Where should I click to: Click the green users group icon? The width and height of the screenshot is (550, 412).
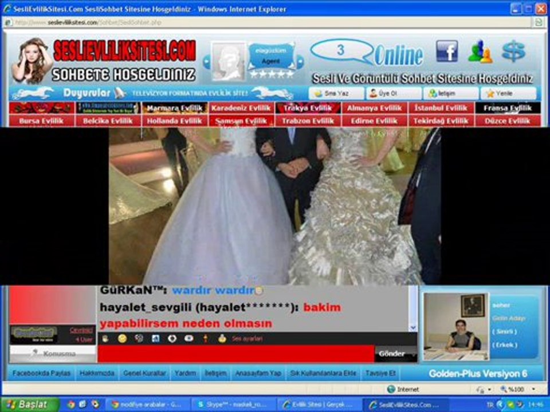tap(480, 51)
